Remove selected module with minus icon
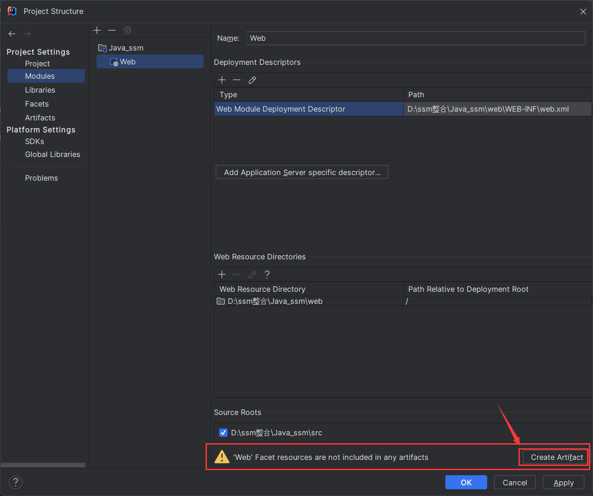Viewport: 593px width, 496px height. [112, 30]
